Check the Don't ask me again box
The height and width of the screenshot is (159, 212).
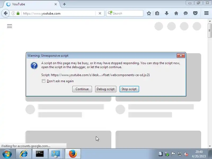pos(43,81)
